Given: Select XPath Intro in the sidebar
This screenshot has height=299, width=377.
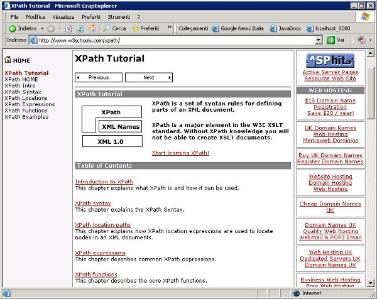Looking at the screenshot, I should click(x=20, y=85).
